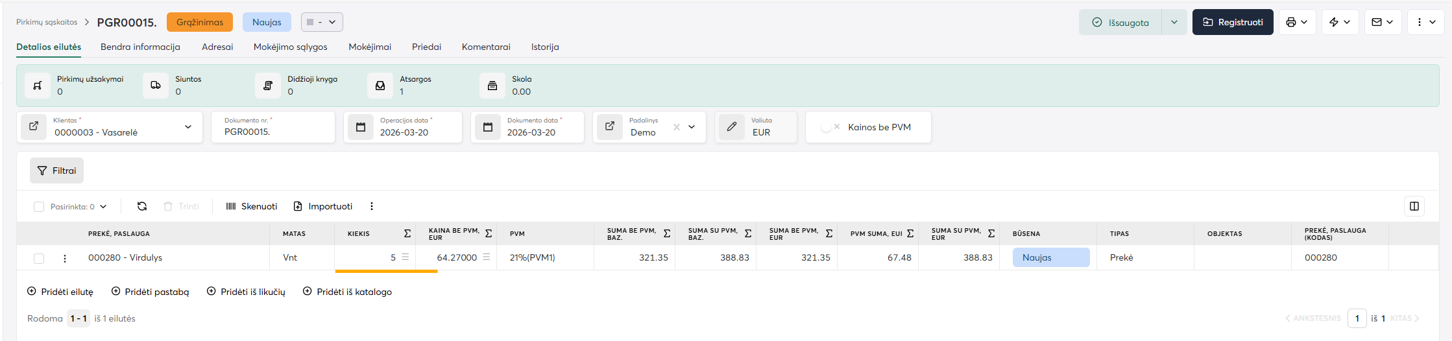Screen dimensions: 1452x341
Task: Expand the Padalinys Demo dropdown
Action: tap(692, 127)
